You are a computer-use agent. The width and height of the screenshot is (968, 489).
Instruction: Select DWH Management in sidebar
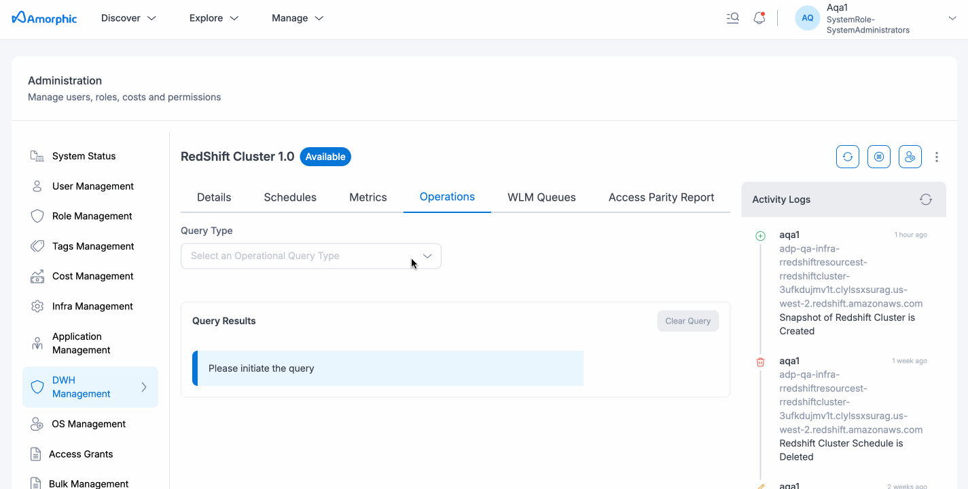coord(90,387)
